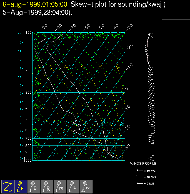Viewport: 190px width, 194px height.
Task: Click the WINDS PROFILE label
Action: tap(143, 164)
